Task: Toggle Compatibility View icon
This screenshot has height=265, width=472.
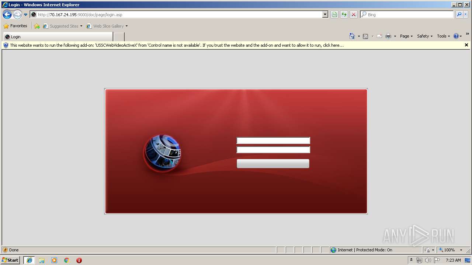Action: tap(334, 15)
